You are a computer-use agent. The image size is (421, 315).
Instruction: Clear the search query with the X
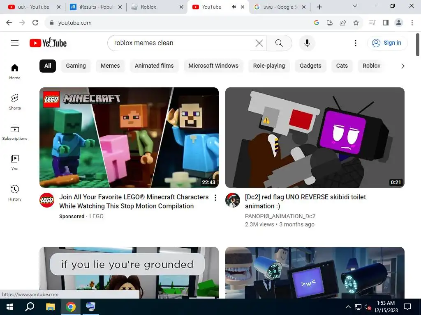click(x=259, y=43)
